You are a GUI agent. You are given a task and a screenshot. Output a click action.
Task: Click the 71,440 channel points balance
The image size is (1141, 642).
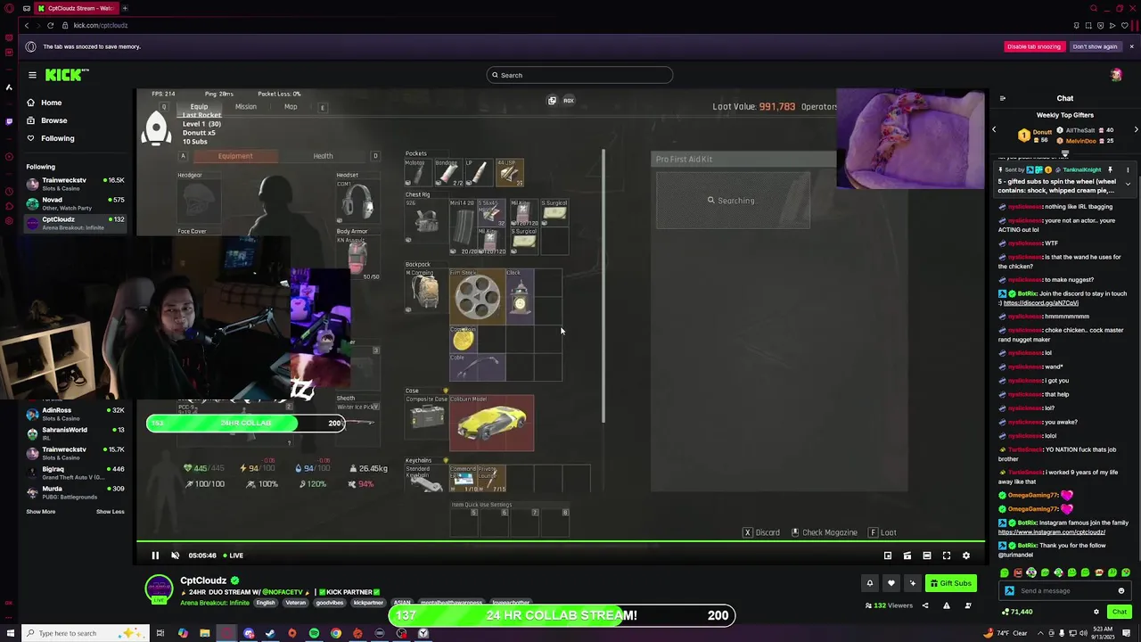[x=1017, y=612]
